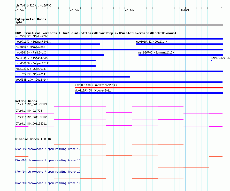The height and width of the screenshot is (191, 230).
Task: Click the 7p14.1 cytogenetic band bar
Action: click(x=119, y=25)
